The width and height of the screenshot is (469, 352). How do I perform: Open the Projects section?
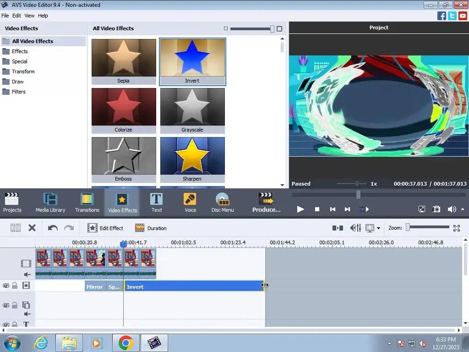[12, 202]
